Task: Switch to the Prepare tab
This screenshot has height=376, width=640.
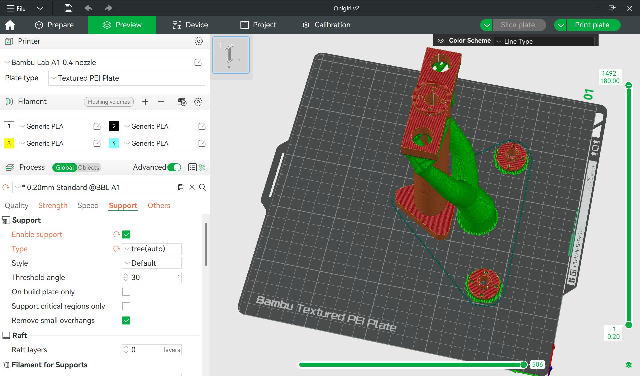Action: coord(54,25)
